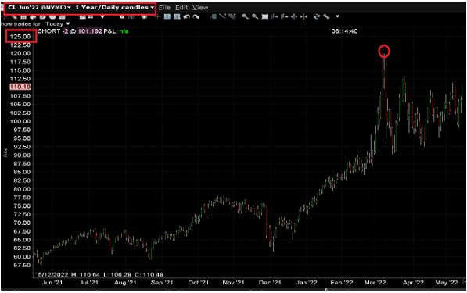The image size is (467, 293).
Task: Click the Sep '21 date axis label
Action: pos(162,283)
